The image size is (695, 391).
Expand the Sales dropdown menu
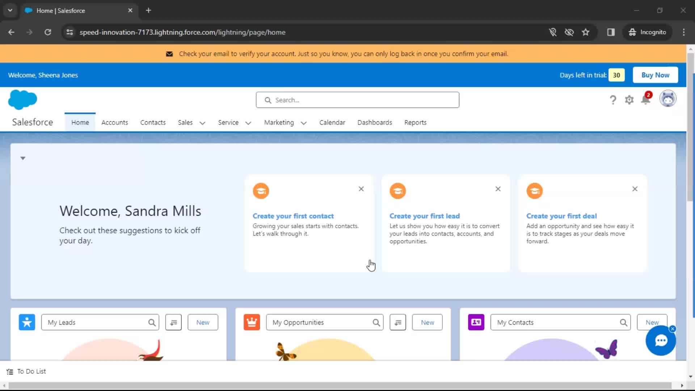pos(202,123)
